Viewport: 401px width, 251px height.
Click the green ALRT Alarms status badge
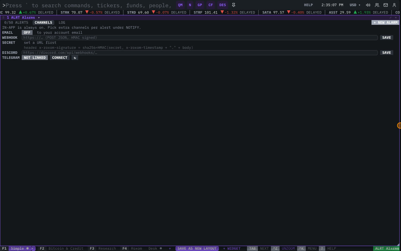tap(387, 248)
